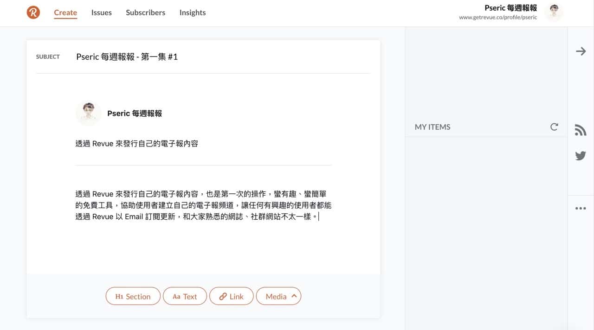Open the three-dots more sources icon
Image resolution: width=594 pixels, height=330 pixels.
[x=581, y=209]
